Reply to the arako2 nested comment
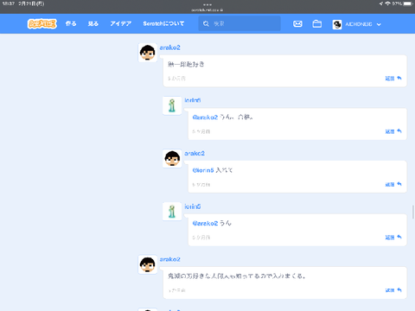 tap(393, 184)
